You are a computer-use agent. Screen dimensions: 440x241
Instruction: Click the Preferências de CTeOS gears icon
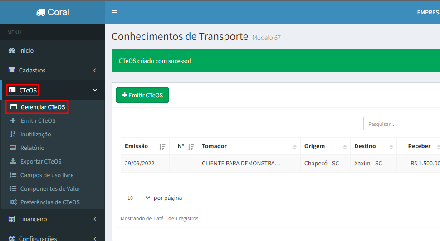[x=13, y=202]
